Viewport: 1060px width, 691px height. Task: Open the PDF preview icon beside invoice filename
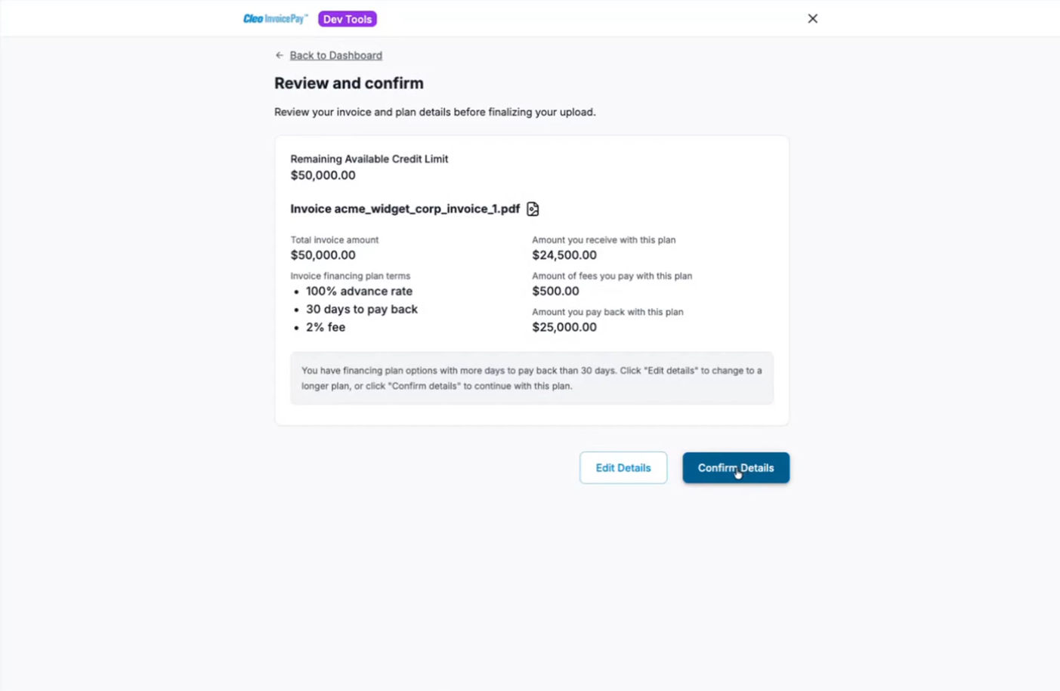click(533, 208)
